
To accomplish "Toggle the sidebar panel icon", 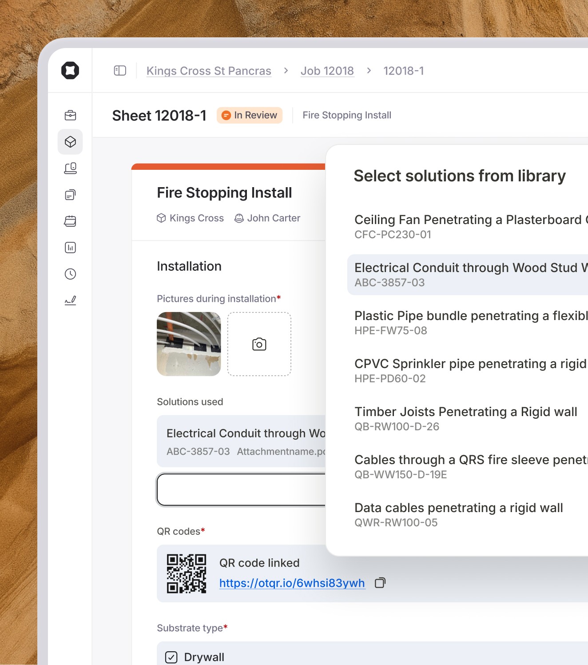I will [x=120, y=71].
